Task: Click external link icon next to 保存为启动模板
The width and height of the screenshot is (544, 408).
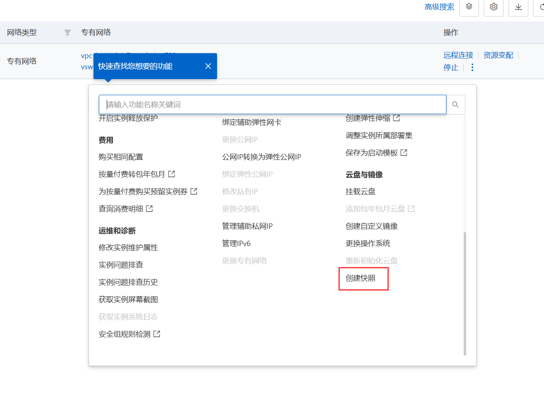Action: 404,152
